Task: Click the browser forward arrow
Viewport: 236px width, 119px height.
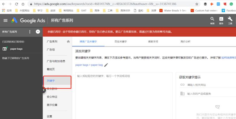Action: pyautogui.click(x=10, y=4)
